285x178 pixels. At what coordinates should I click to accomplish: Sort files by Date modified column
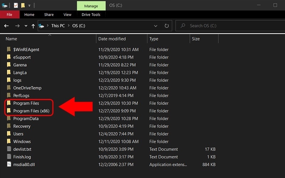(x=112, y=39)
